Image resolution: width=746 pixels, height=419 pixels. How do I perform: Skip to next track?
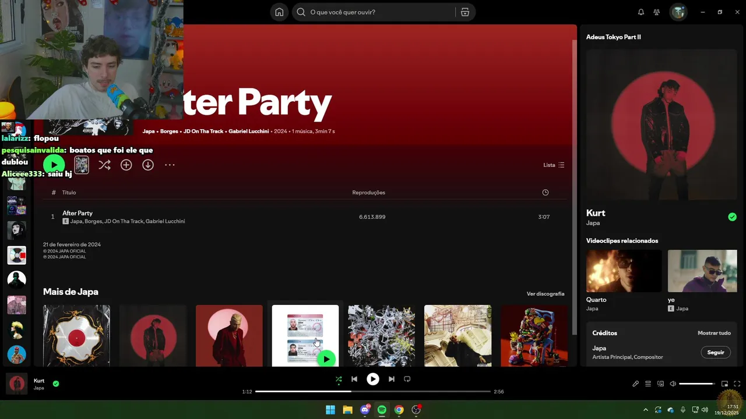[392, 379]
